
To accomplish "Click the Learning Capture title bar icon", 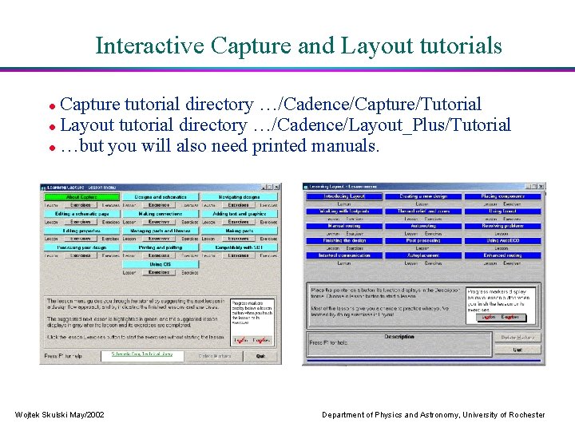I will tap(43, 188).
